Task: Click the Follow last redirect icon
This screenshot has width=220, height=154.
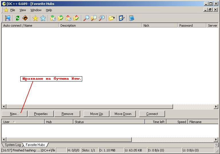Action: (x=25, y=18)
